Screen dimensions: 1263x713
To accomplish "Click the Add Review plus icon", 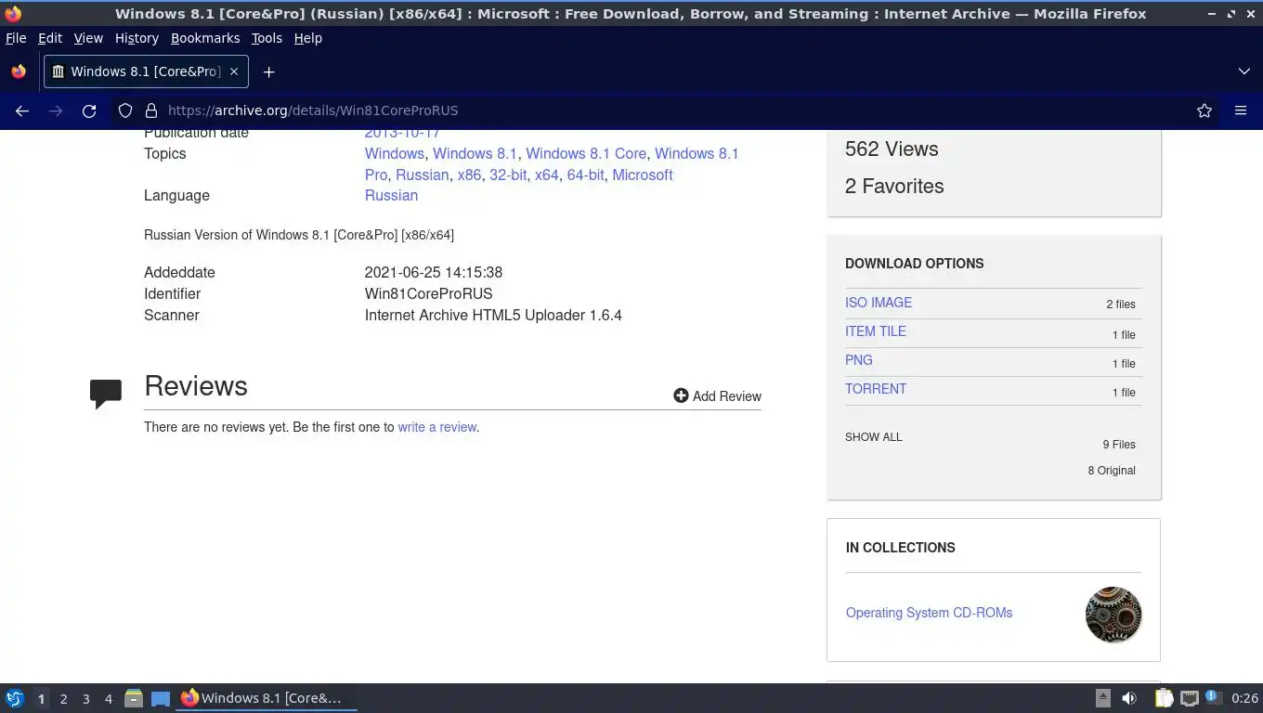I will [x=681, y=395].
